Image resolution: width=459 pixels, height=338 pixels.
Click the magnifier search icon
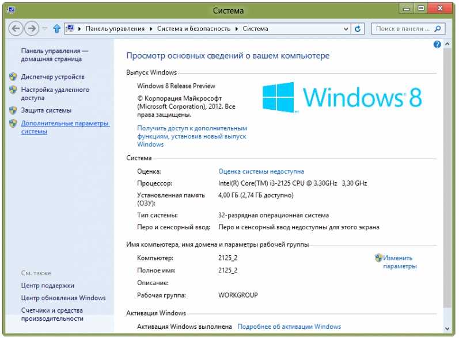click(x=438, y=29)
